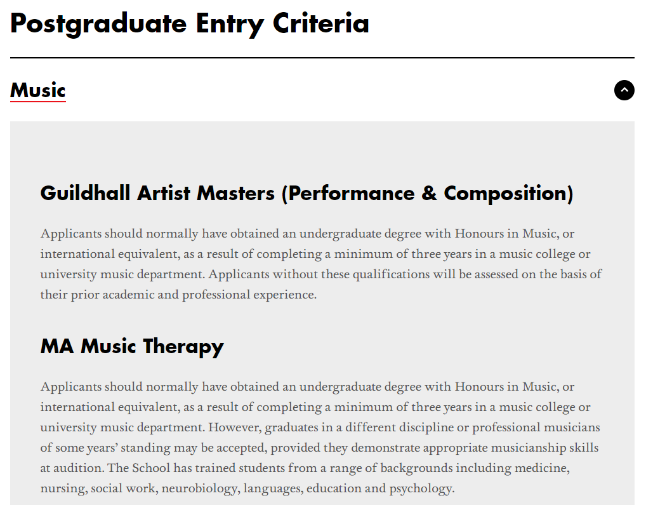Viewport: 646px width, 505px height.
Task: Click 'at audition' sentence in Music Therapy text
Action: pos(72,468)
